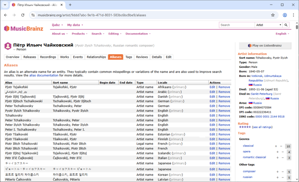Click the magnifying glass search button
299x182 pixels.
coord(286,25)
